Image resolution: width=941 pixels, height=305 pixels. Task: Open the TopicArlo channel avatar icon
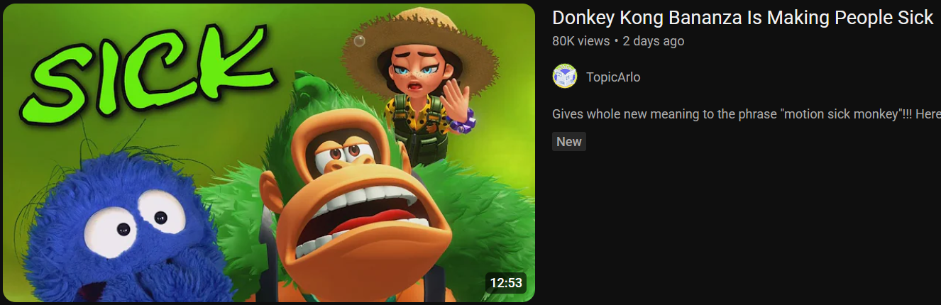pos(565,77)
